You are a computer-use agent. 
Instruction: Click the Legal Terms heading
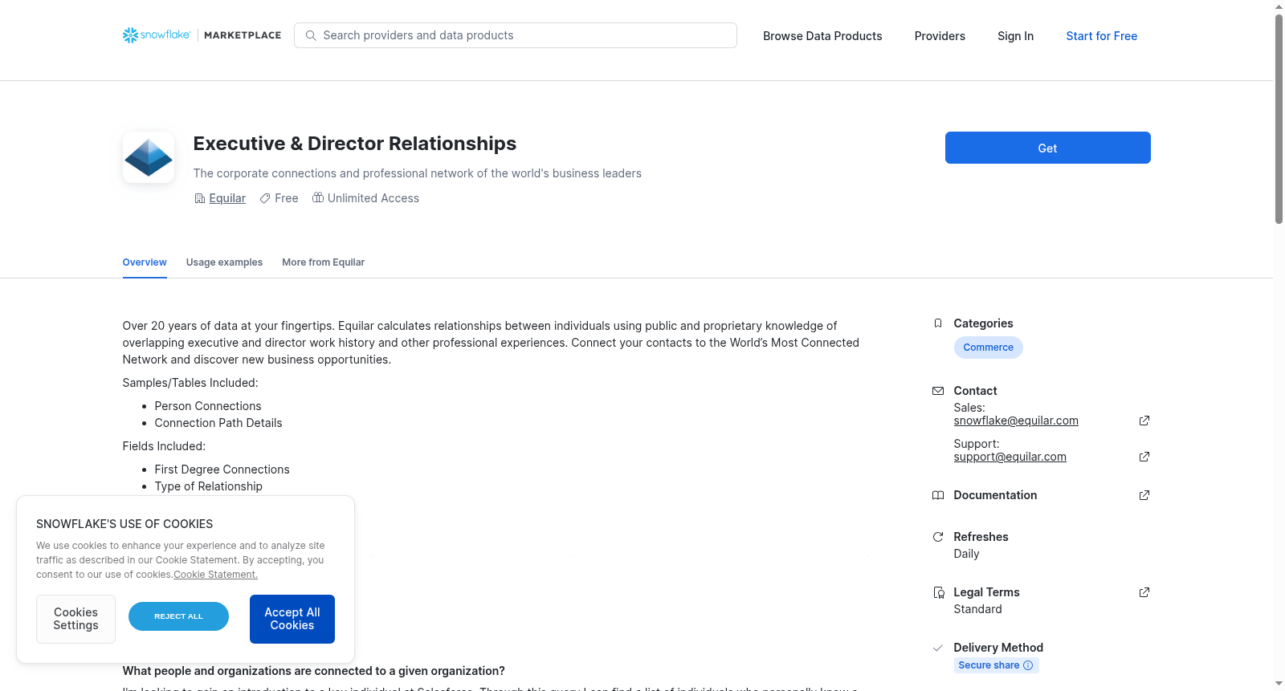click(x=986, y=592)
